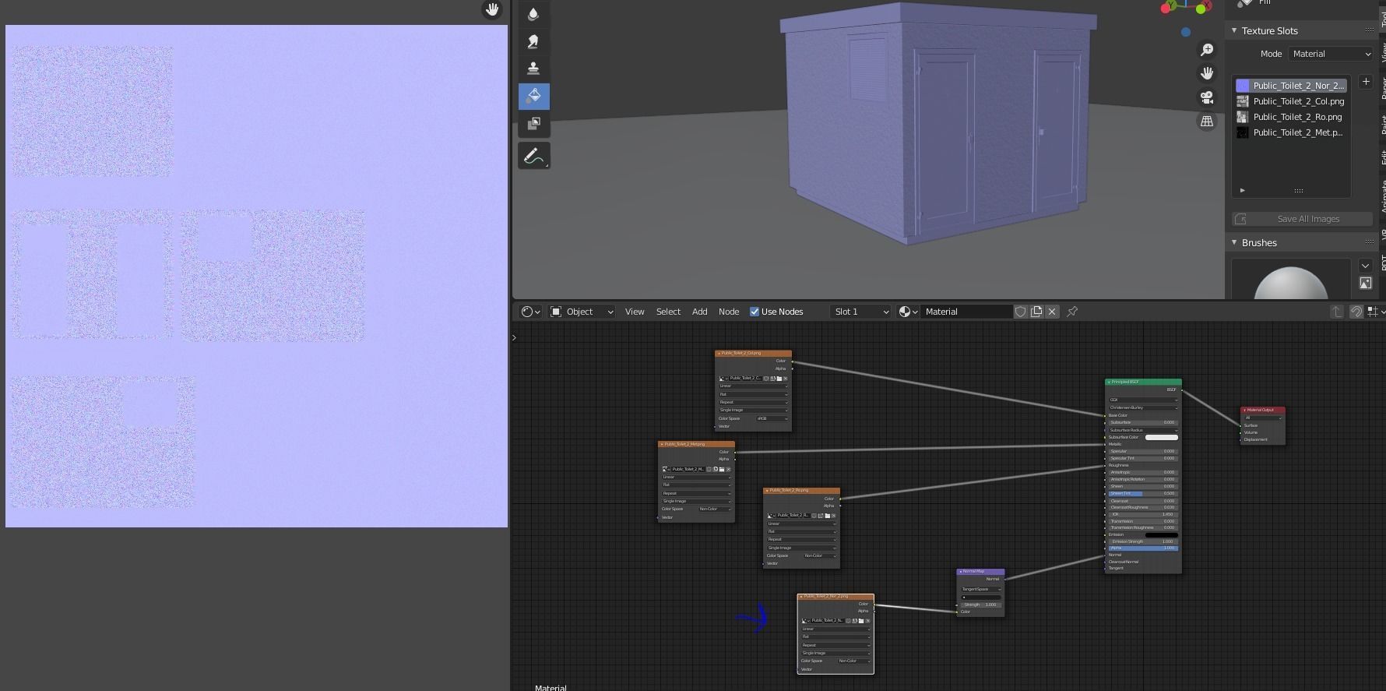This screenshot has width=1386, height=691.
Task: Open the Node menu in node editor
Action: (x=729, y=312)
